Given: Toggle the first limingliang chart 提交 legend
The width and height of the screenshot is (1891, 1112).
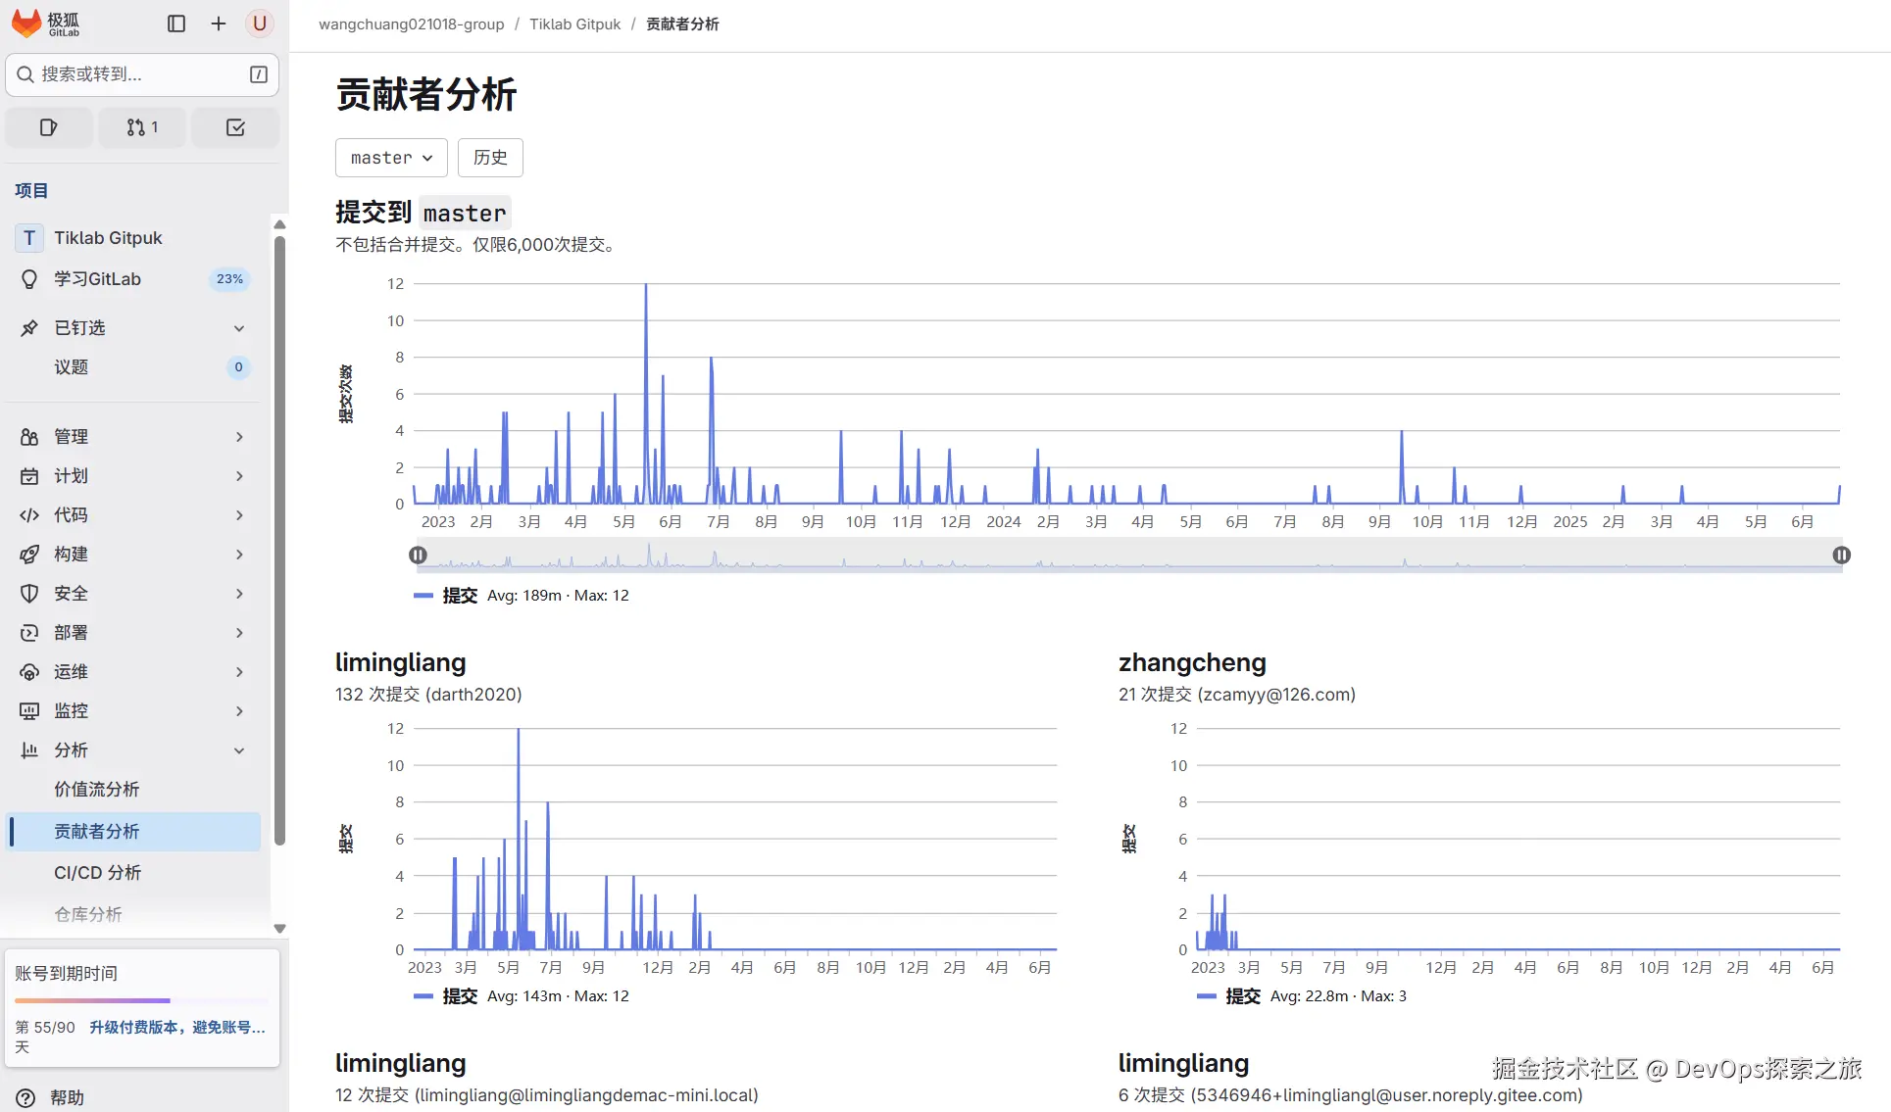Looking at the screenshot, I should click(460, 996).
